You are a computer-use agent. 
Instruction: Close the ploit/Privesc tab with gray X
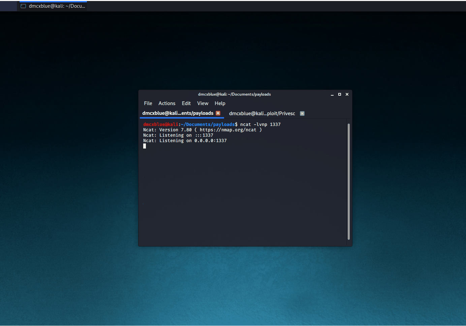point(302,113)
